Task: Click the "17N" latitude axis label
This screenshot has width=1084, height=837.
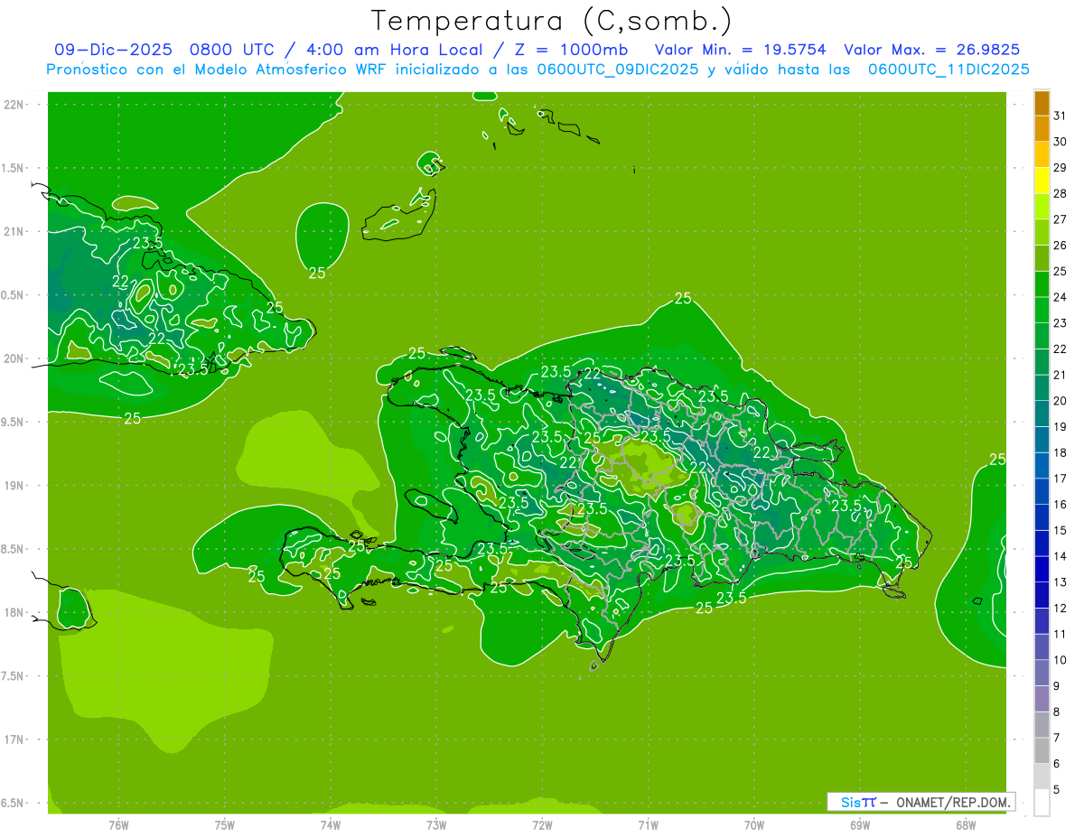Action: tap(14, 739)
